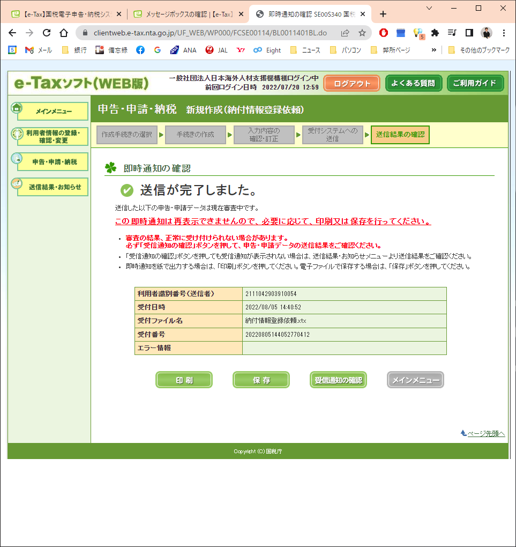
Task: Open the blue calendar extension icon
Action: pos(401,33)
